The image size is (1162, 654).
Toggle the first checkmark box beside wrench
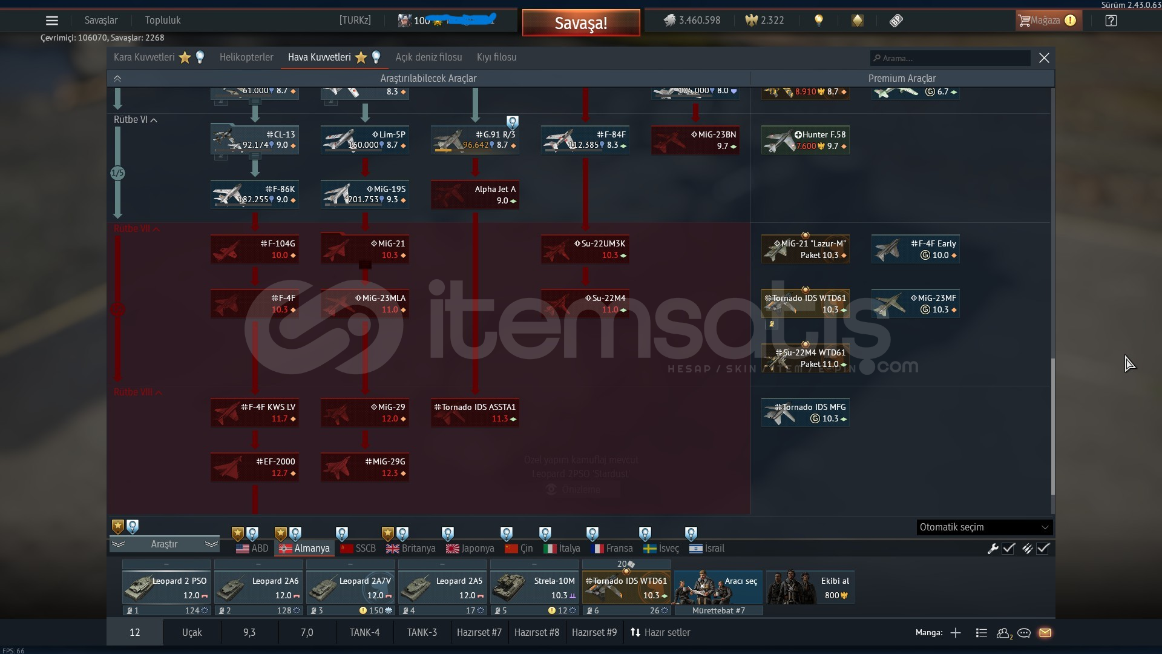coord(1008,549)
